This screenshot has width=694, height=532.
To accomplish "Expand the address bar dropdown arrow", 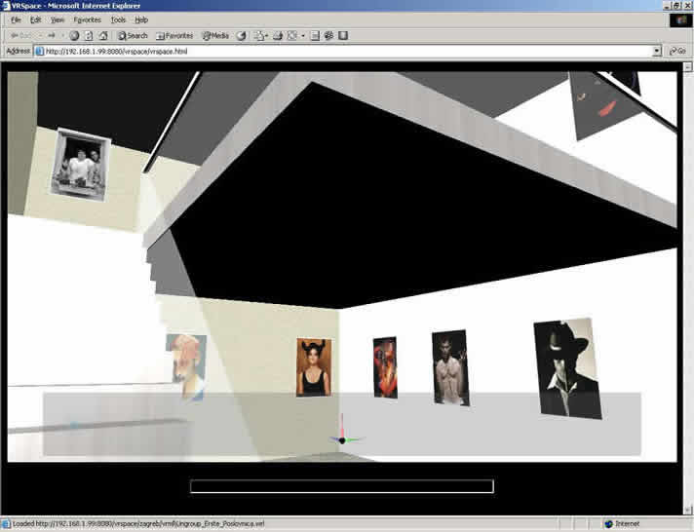I will [x=657, y=51].
